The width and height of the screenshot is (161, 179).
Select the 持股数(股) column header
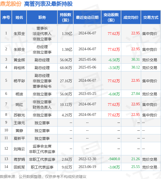65,17
